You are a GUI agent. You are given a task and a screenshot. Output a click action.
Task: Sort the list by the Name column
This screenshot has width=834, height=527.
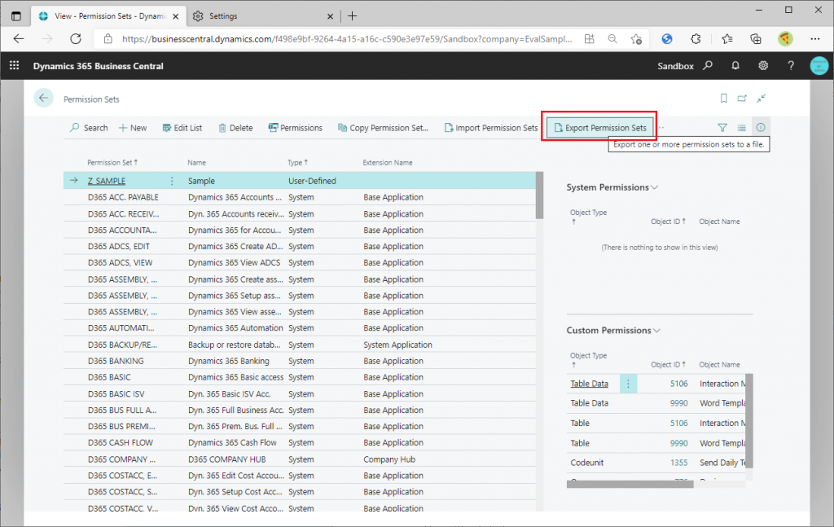pos(197,162)
